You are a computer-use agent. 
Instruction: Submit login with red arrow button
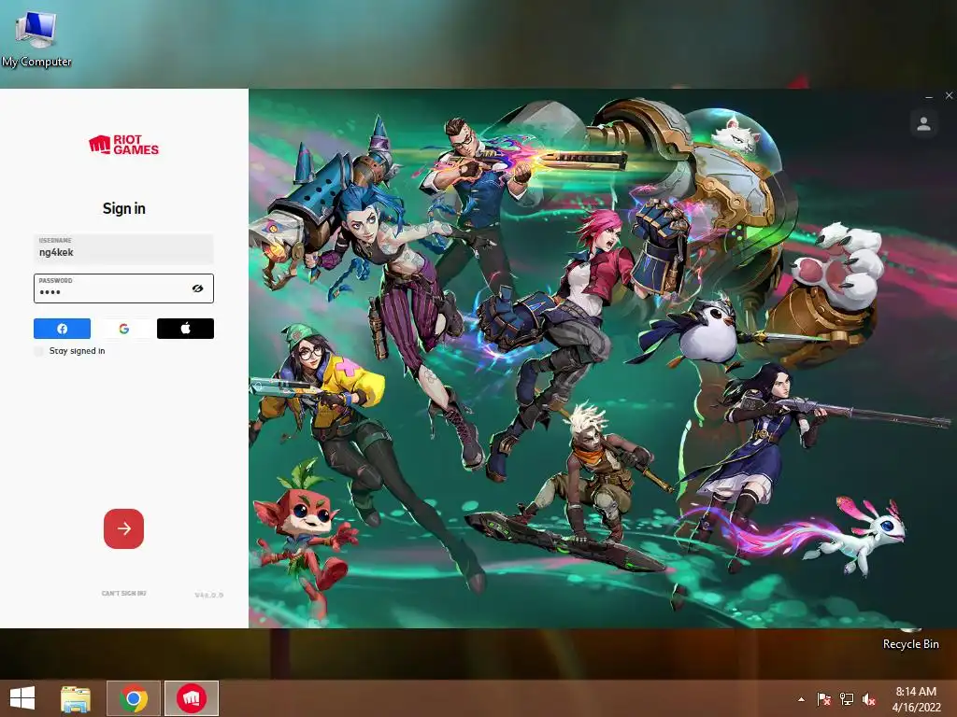[124, 528]
